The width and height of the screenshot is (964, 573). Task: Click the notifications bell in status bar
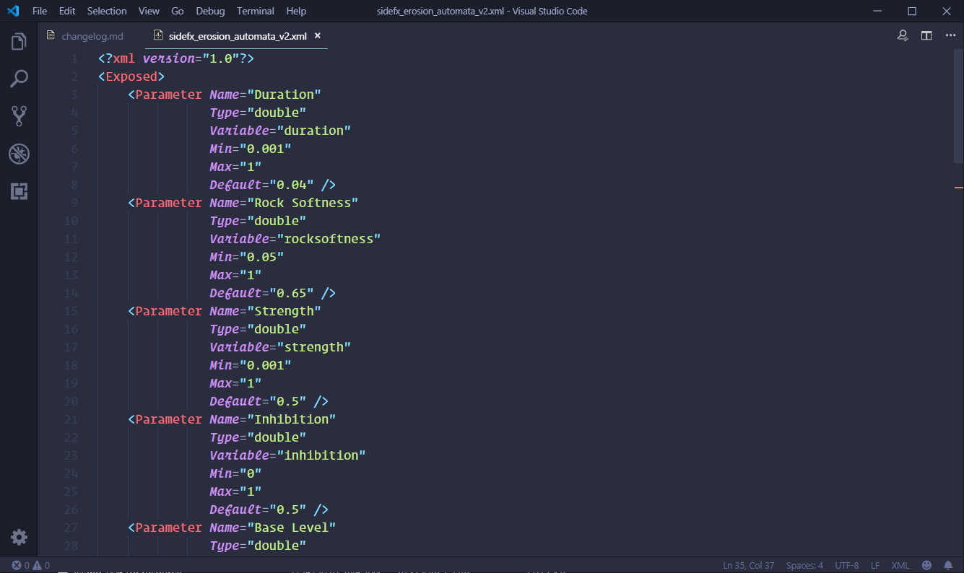pos(948,565)
